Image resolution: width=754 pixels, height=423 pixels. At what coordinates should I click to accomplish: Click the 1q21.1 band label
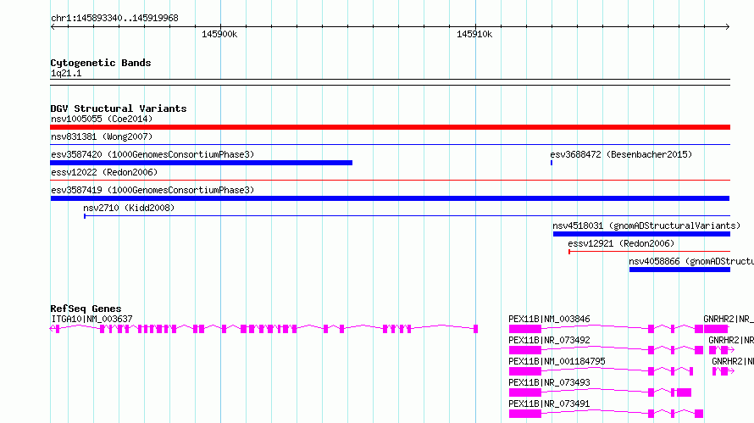coord(66,73)
